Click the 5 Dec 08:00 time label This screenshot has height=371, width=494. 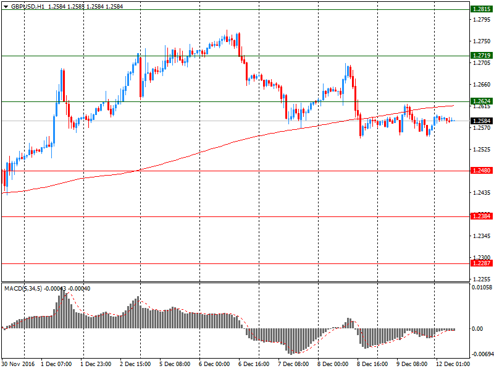click(175, 364)
